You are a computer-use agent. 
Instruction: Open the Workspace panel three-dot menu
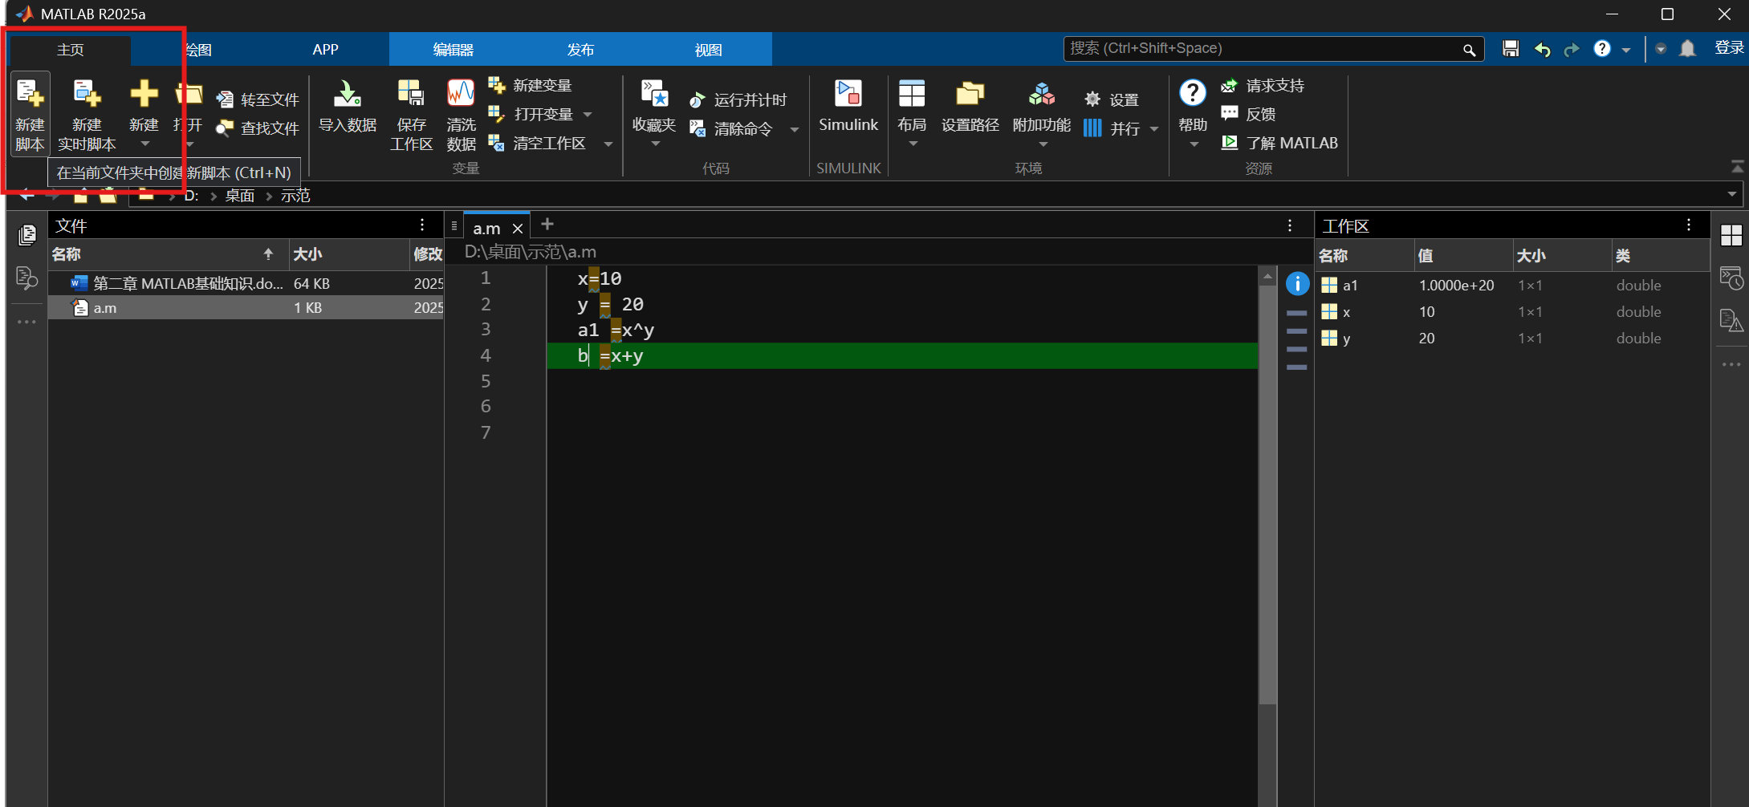coord(1689,225)
